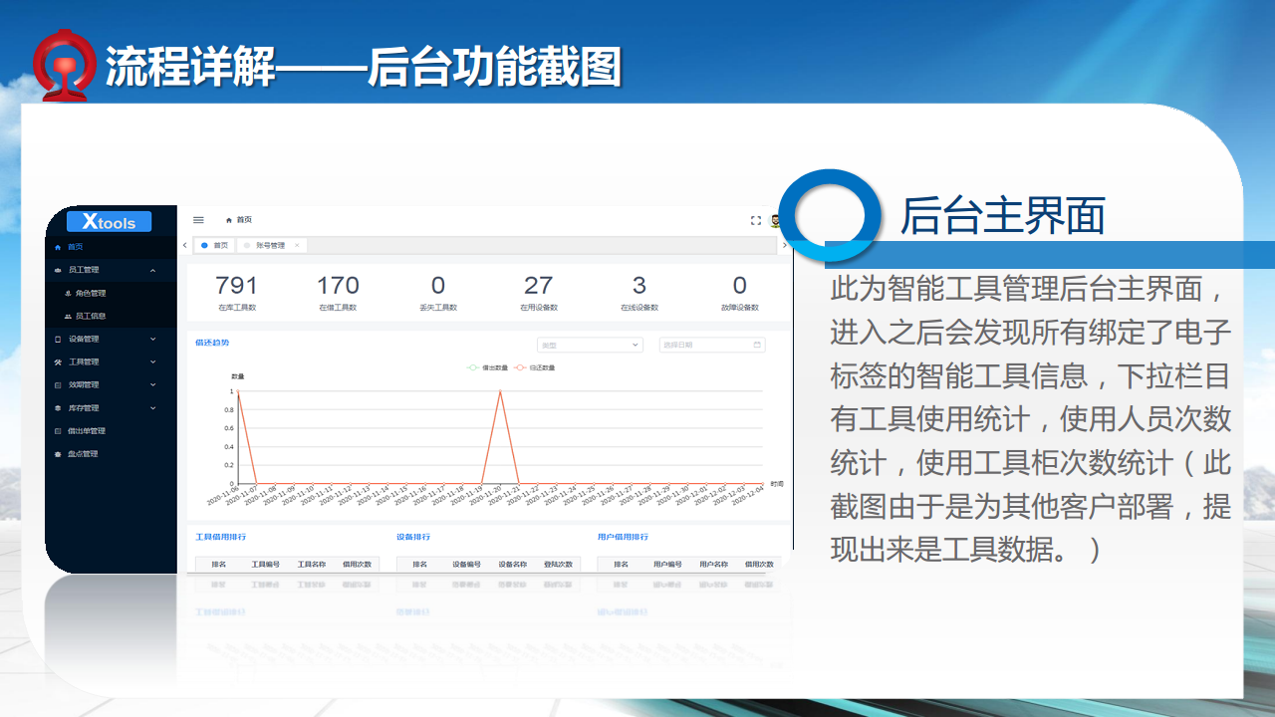Expand the 效期管理 menu chevron
Image resolution: width=1275 pixels, height=717 pixels.
(152, 384)
